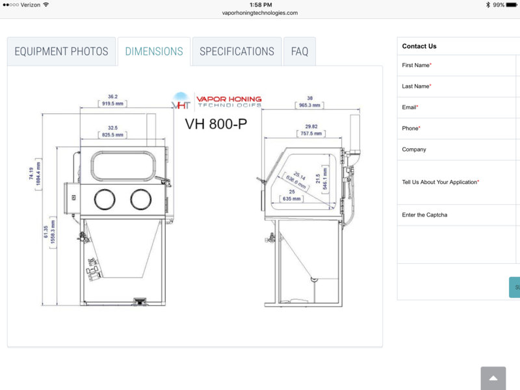Viewport: 520px width, 390px height.
Task: Tap the VH 800-P dimensions drawing
Action: click(x=195, y=199)
